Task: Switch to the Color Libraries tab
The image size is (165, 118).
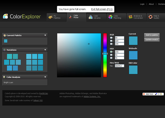Action: [97, 17]
